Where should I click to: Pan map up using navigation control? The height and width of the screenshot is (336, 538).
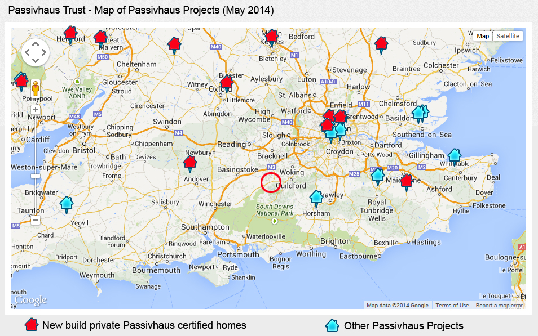click(36, 43)
